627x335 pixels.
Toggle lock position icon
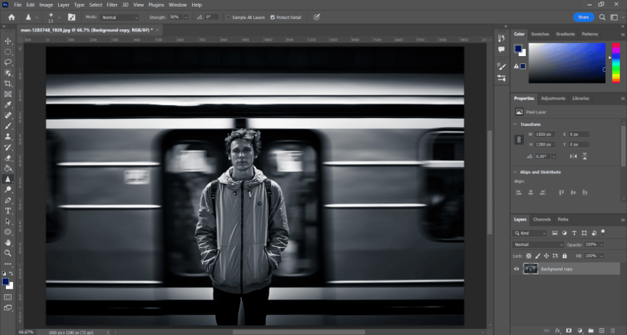coord(546,256)
